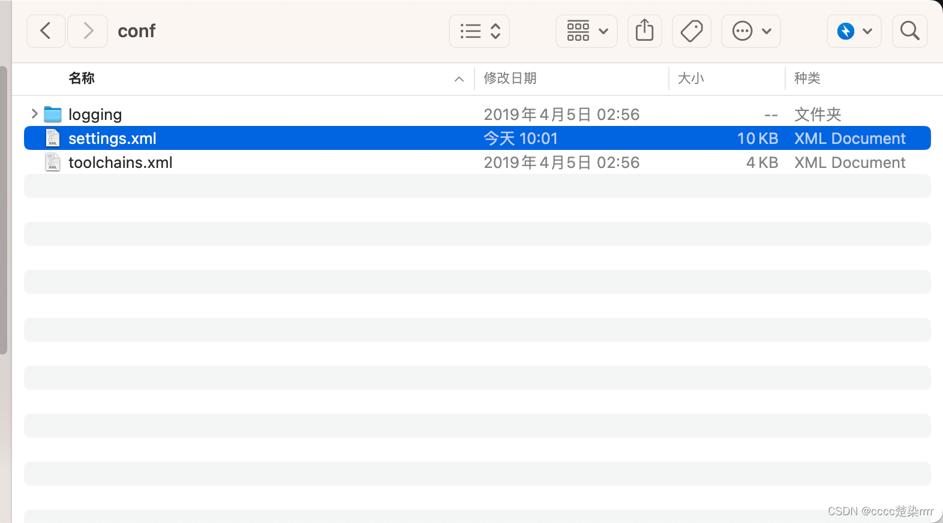Open the more actions ellipsis menu
Screen dimensions: 943x523
(751, 31)
